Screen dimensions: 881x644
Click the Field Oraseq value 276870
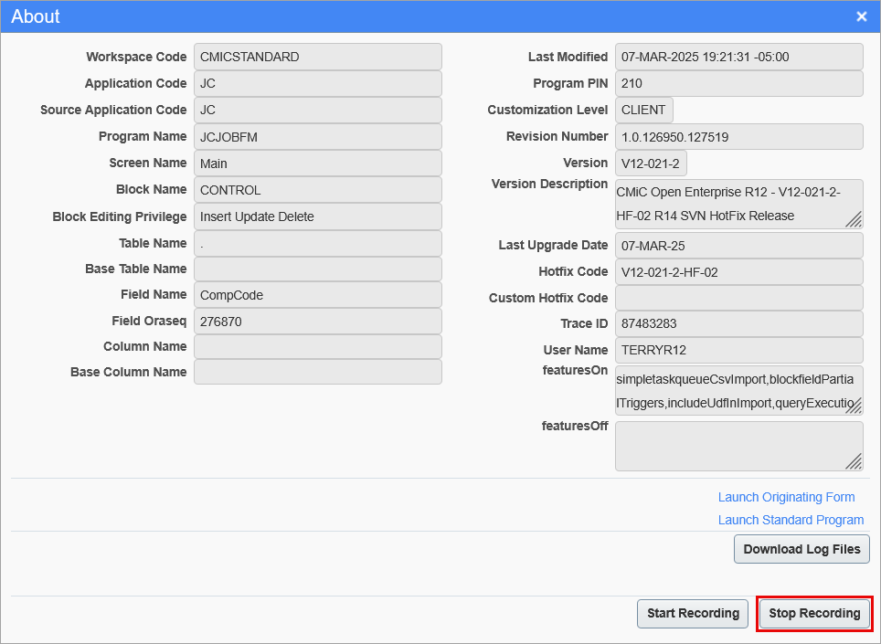coord(318,322)
